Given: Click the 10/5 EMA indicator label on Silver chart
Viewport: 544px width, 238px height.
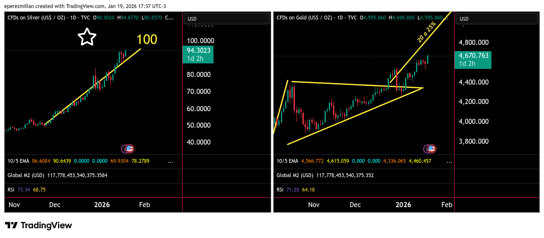Looking at the screenshot, I should coord(18,161).
